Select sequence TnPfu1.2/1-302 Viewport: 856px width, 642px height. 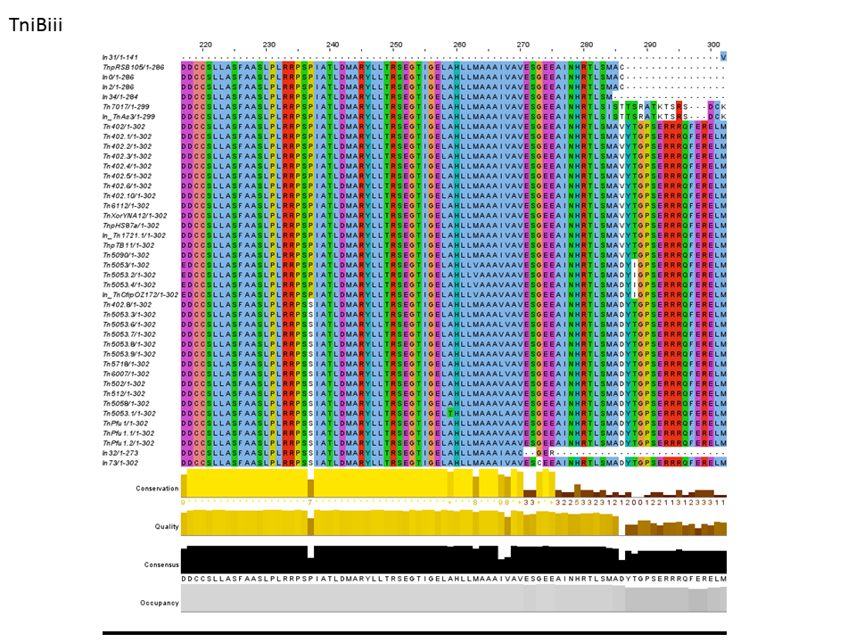pos(128,443)
